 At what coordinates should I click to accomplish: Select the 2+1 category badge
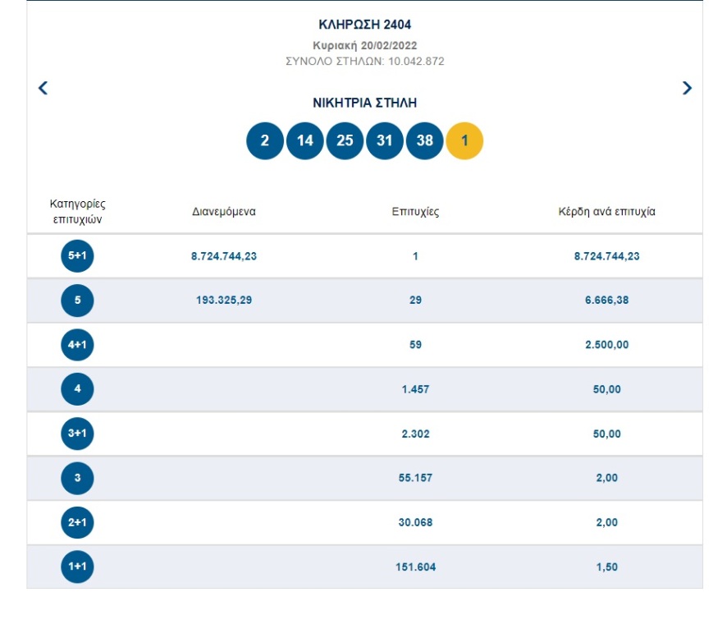(x=78, y=522)
